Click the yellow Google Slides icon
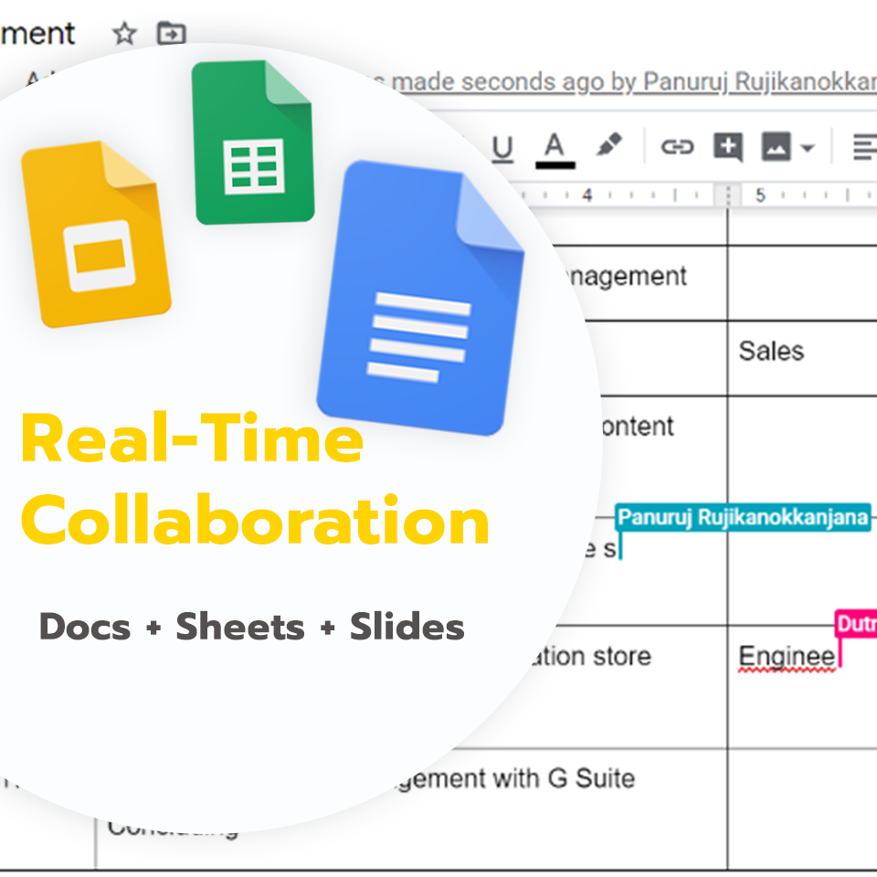This screenshot has width=877, height=877. (96, 235)
